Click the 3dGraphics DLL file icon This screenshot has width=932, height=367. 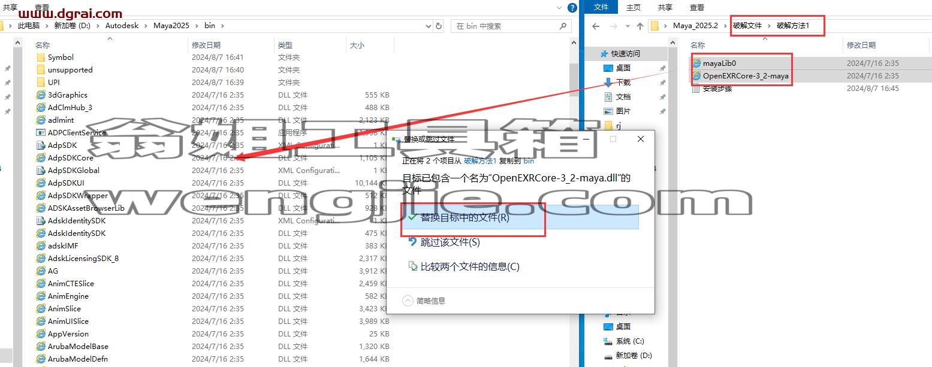pyautogui.click(x=41, y=95)
